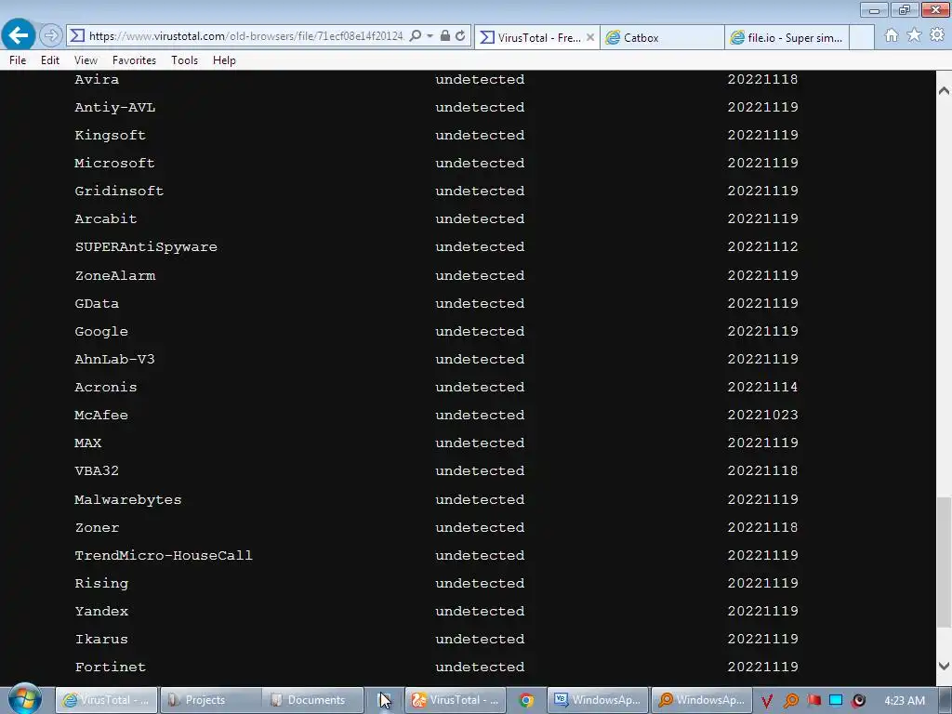The image size is (952, 714).
Task: Open the Favorites star icon
Action: tap(914, 35)
